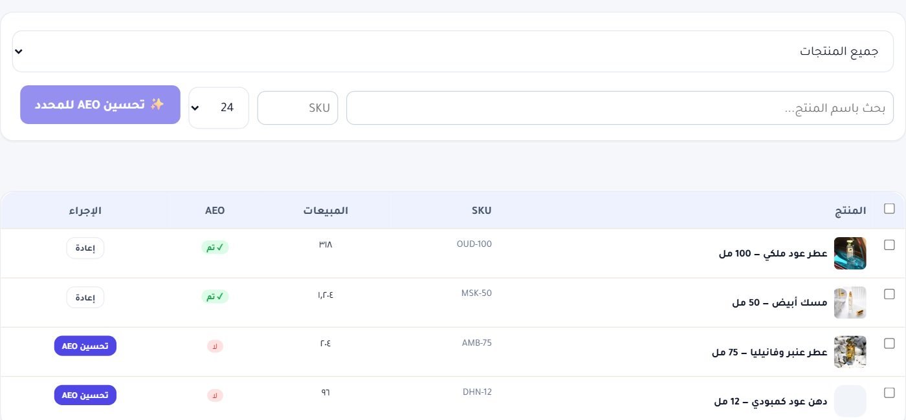Tick checkbox for مسك أبيض – 50 مل
The width and height of the screenshot is (906, 420).
pos(889,294)
